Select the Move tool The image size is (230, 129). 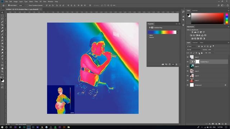(2, 13)
